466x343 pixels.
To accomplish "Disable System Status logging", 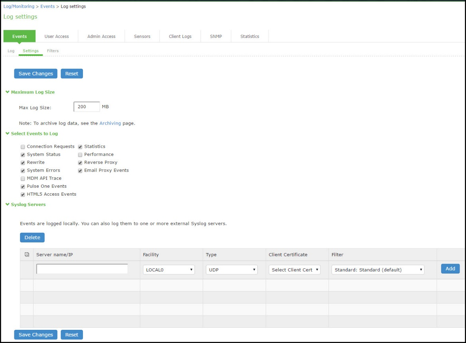I will [23, 155].
